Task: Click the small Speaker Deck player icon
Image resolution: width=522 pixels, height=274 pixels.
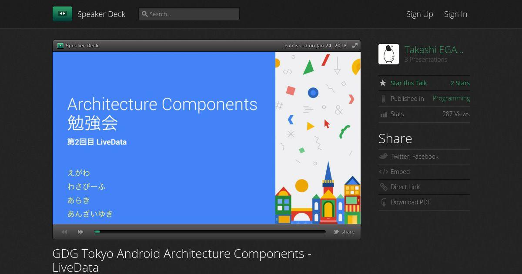Action: tap(60, 46)
